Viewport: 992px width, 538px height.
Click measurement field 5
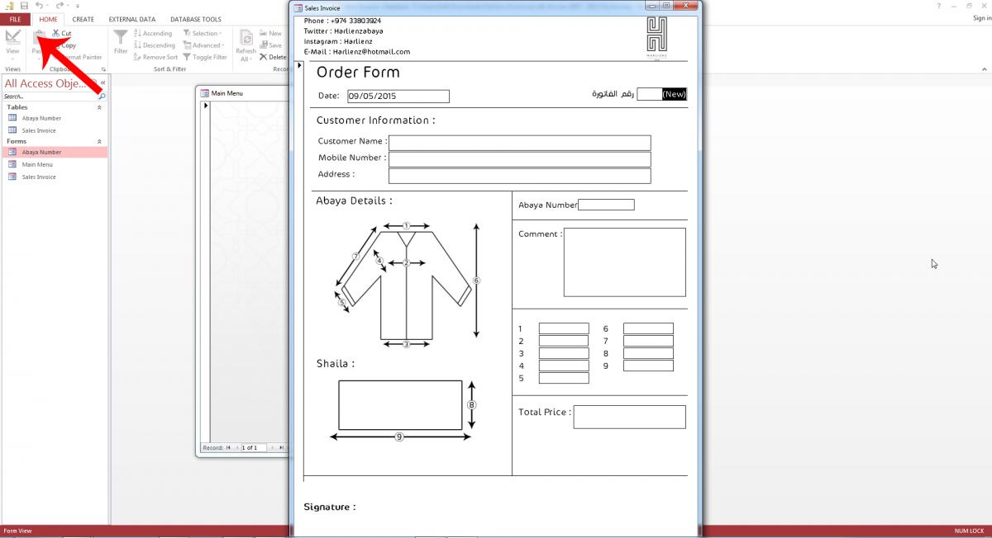tap(564, 378)
